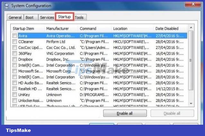Click the Enable all button
The image size is (205, 136).
point(125,113)
